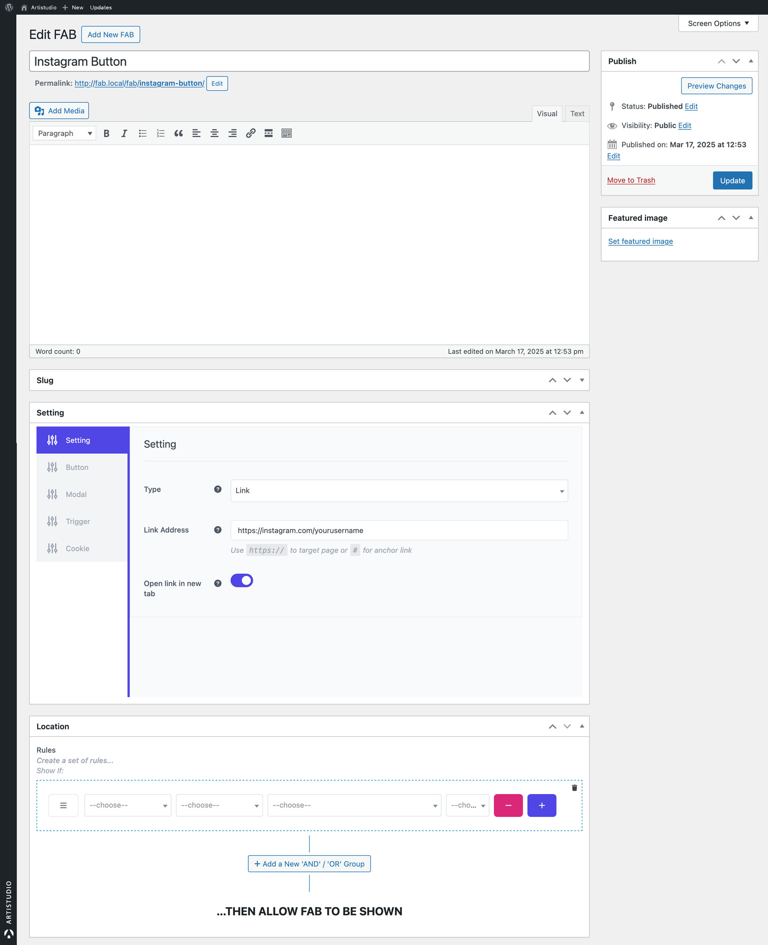The image size is (768, 945).
Task: Open the Modal settings tab
Action: point(82,494)
